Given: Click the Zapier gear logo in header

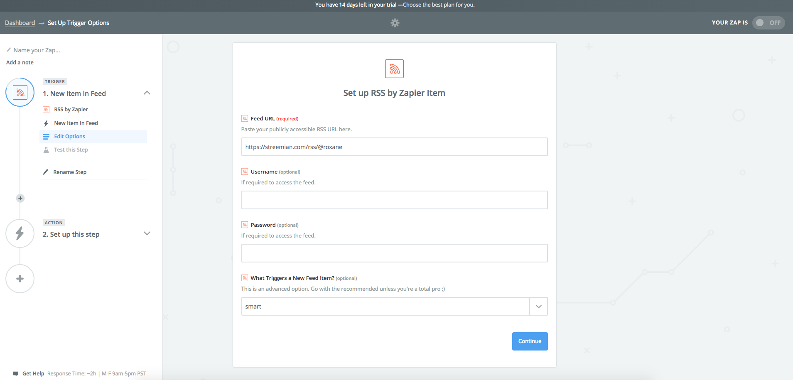Looking at the screenshot, I should click(x=395, y=23).
